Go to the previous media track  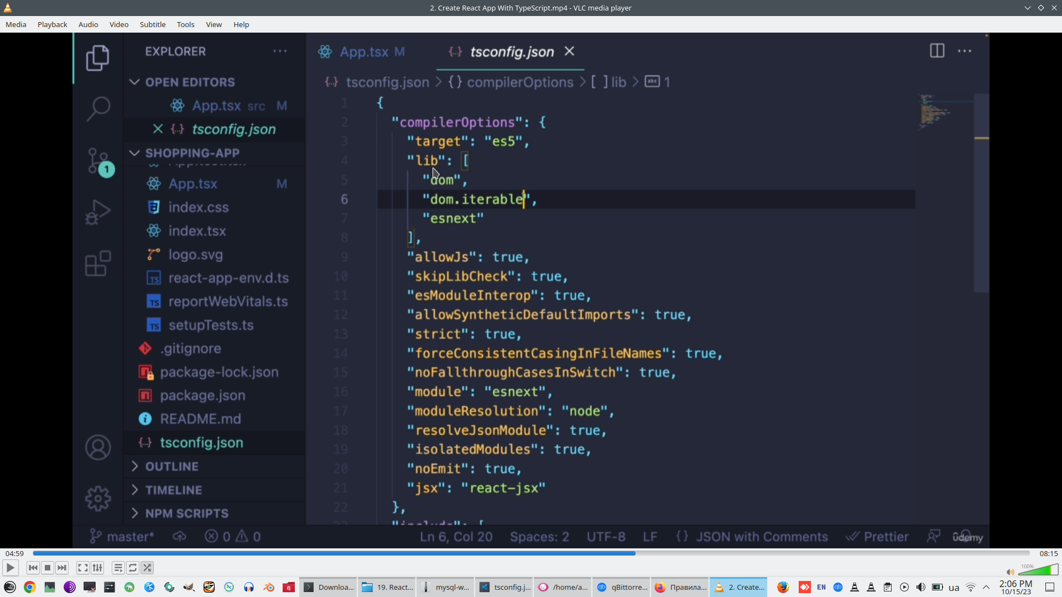coord(33,568)
